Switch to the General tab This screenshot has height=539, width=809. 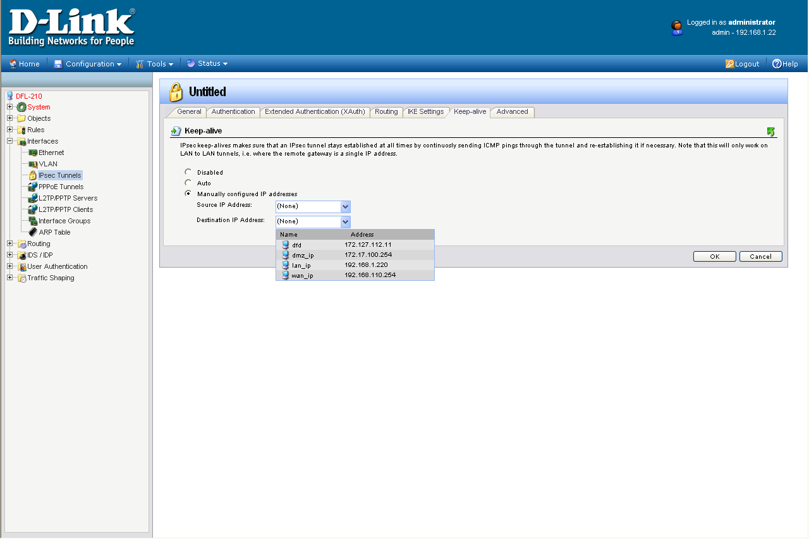pos(189,112)
